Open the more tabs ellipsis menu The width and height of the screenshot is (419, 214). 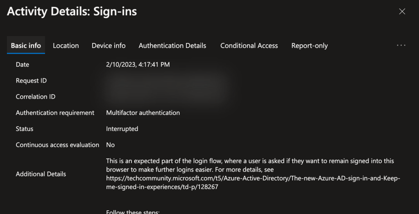tap(401, 45)
